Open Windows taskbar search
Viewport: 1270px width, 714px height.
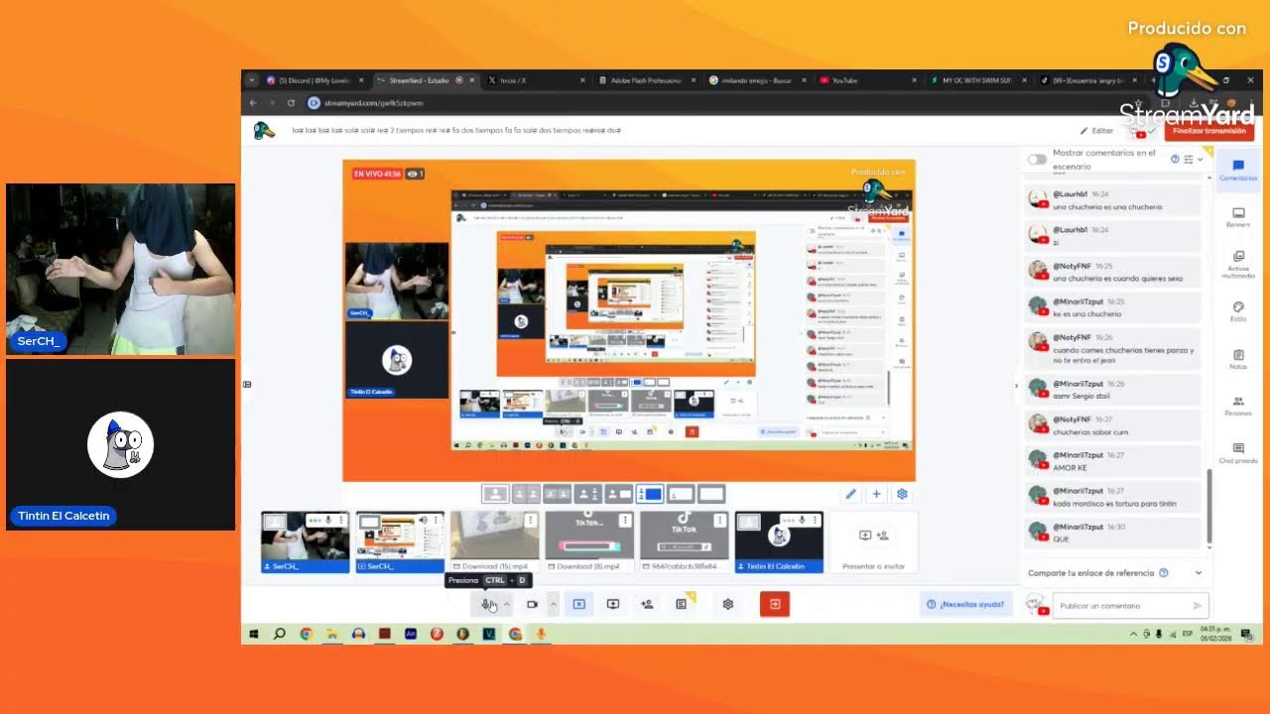pos(280,634)
